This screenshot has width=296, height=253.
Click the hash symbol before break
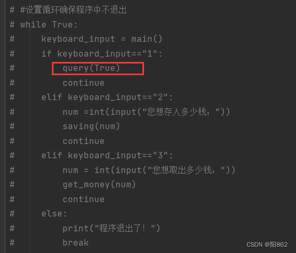(12, 243)
